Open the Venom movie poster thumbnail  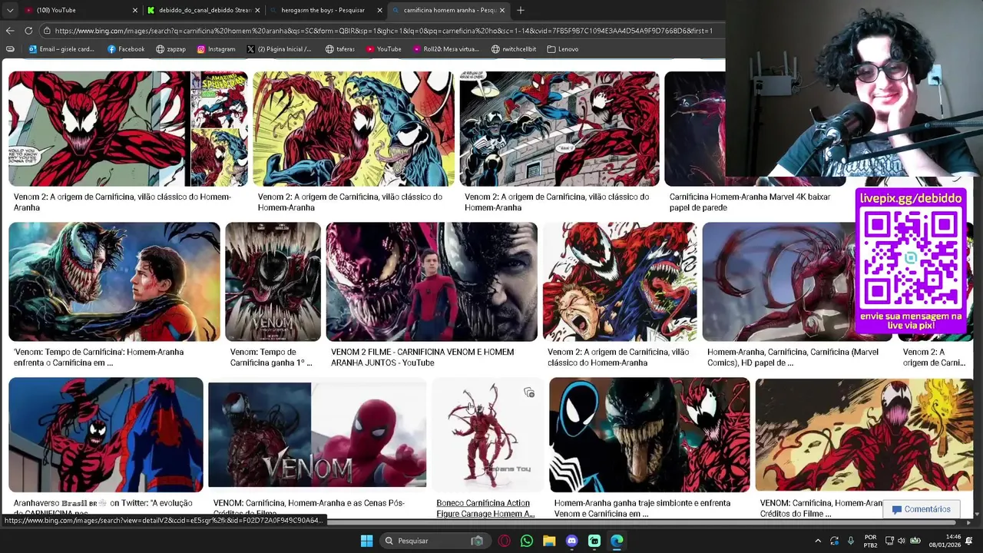pyautogui.click(x=273, y=282)
